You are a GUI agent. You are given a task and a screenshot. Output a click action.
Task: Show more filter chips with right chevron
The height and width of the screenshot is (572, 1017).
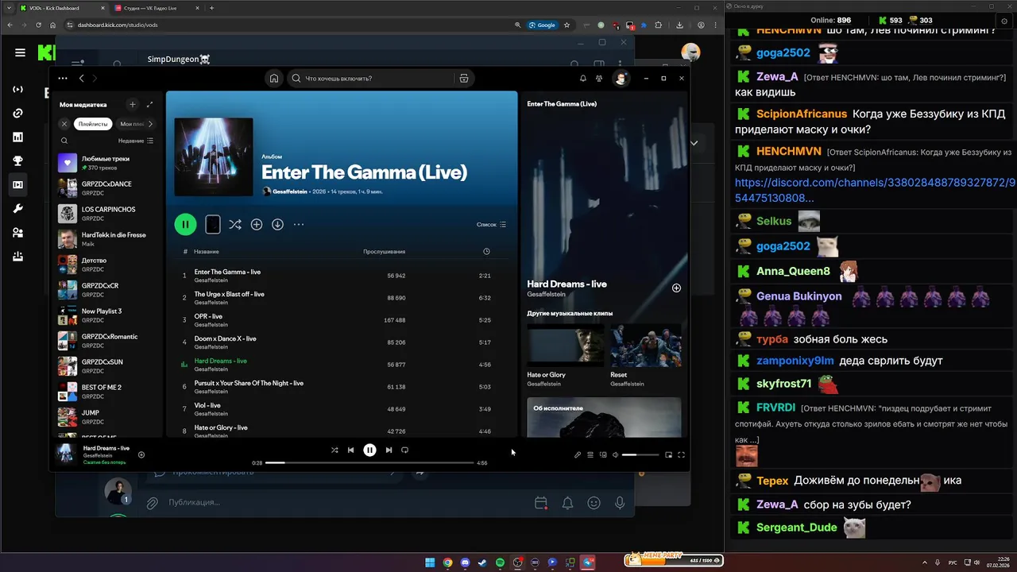(150, 124)
